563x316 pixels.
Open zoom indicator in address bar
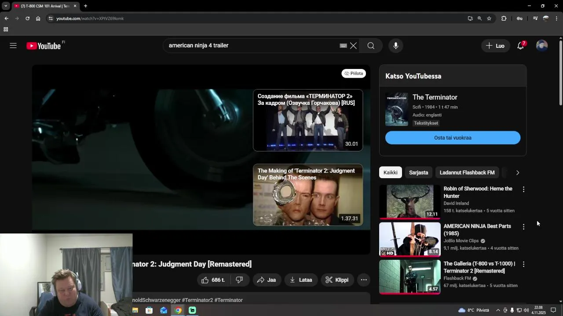pos(479,18)
